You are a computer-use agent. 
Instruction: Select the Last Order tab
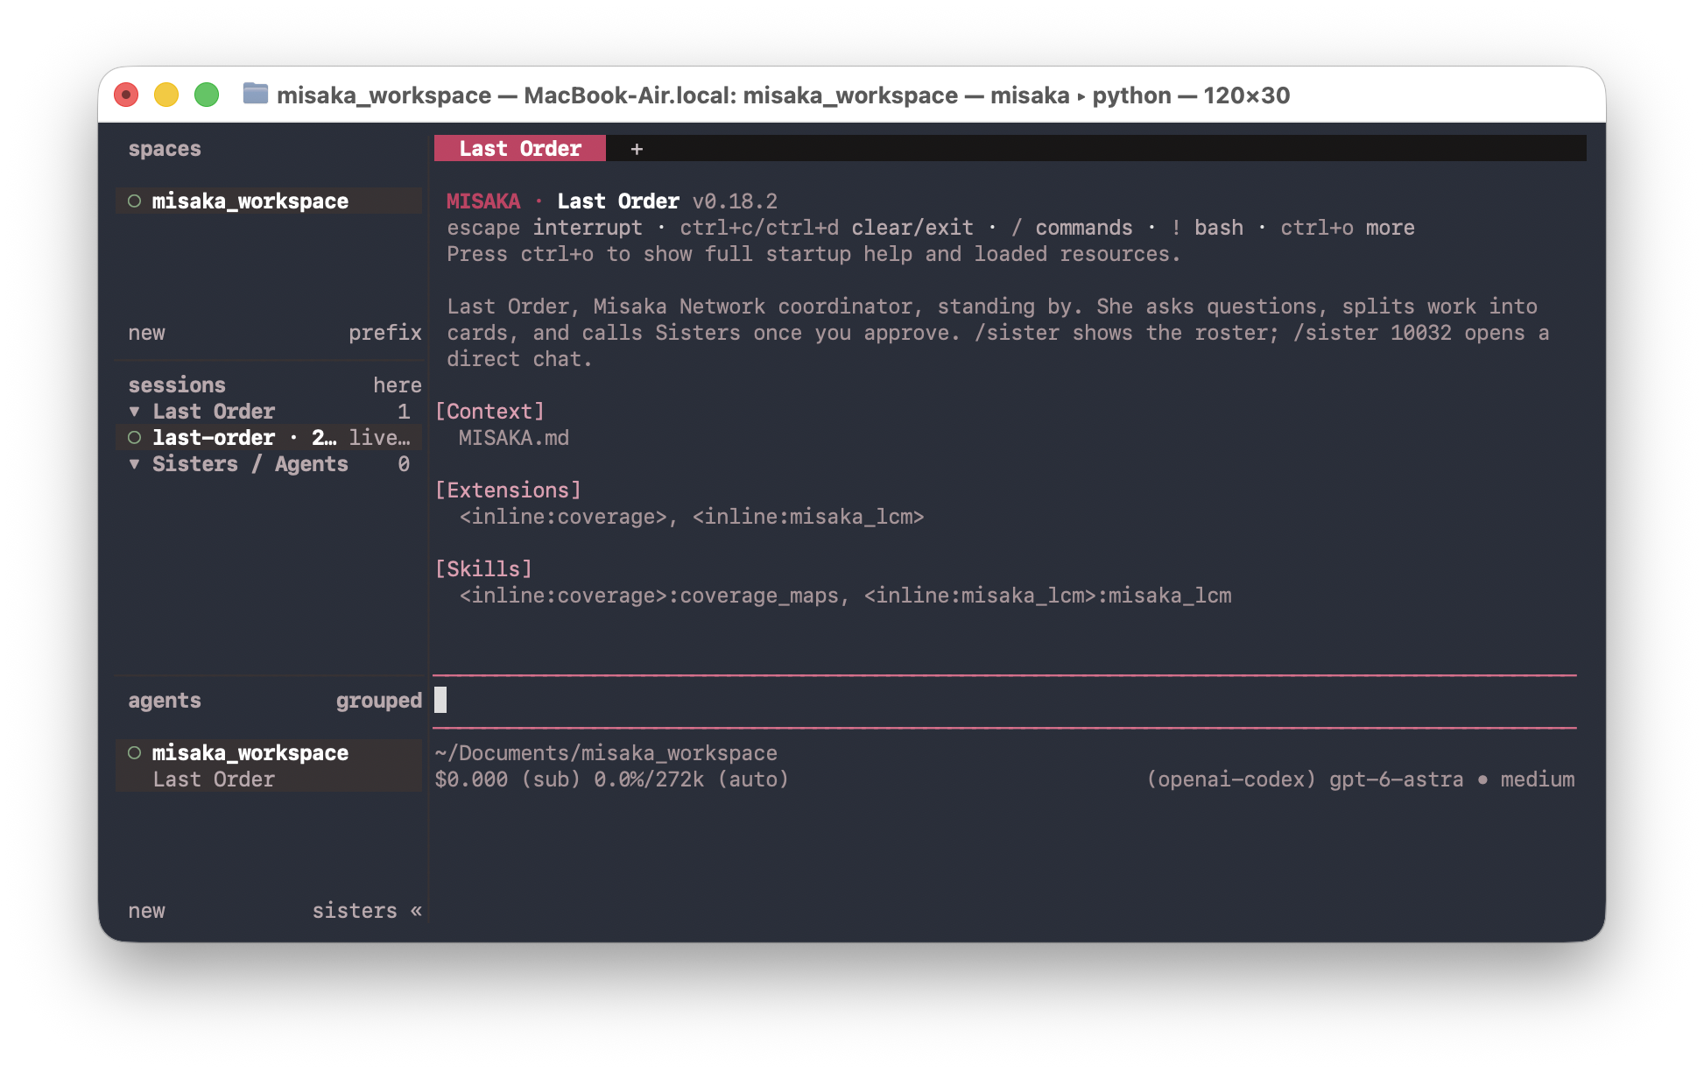coord(520,149)
